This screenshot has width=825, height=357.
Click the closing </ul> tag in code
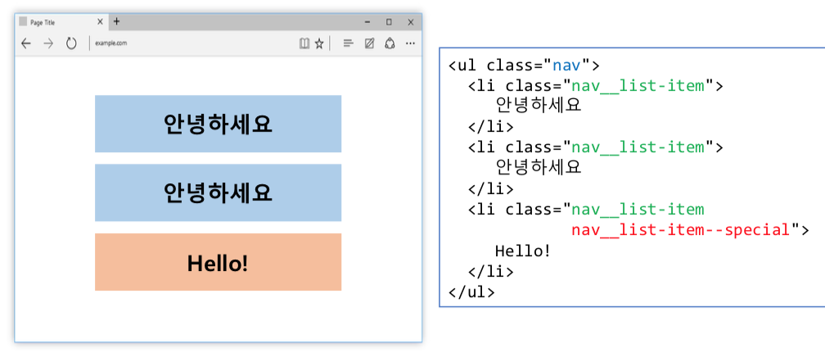(x=471, y=291)
